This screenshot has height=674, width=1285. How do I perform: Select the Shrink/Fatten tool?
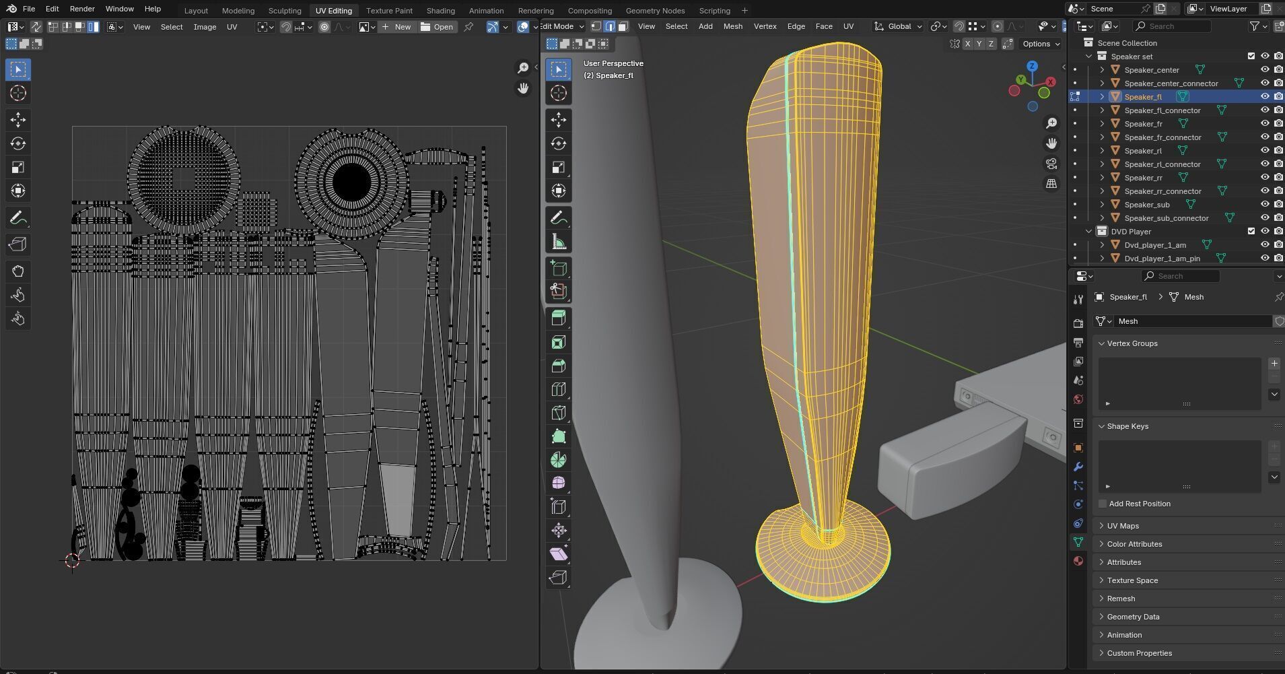[x=558, y=531]
